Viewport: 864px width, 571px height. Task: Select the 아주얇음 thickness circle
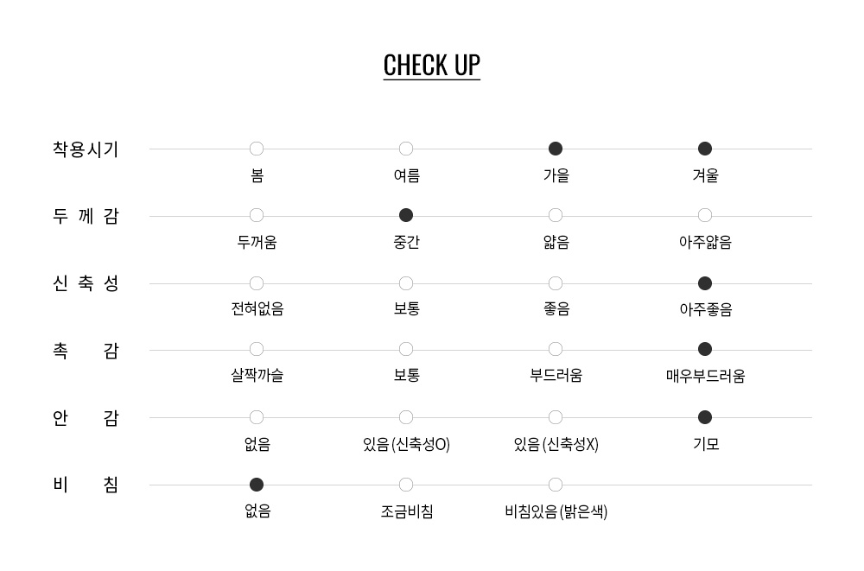click(x=705, y=215)
